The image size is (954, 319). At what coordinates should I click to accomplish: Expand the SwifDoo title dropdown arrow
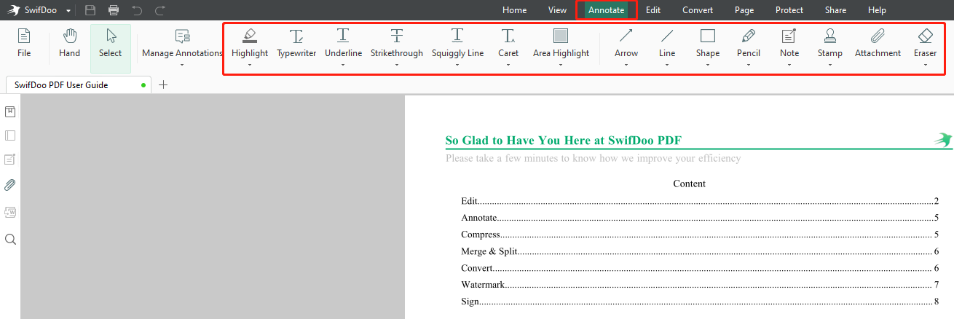coord(68,11)
